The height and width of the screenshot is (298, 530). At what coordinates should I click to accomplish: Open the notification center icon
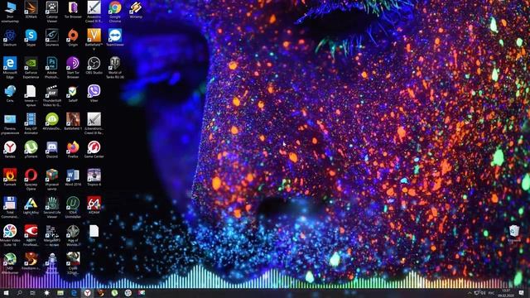(522, 293)
